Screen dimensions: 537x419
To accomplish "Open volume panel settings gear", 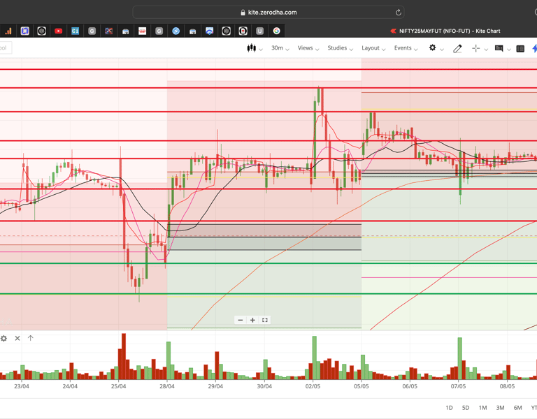I will tap(3, 338).
